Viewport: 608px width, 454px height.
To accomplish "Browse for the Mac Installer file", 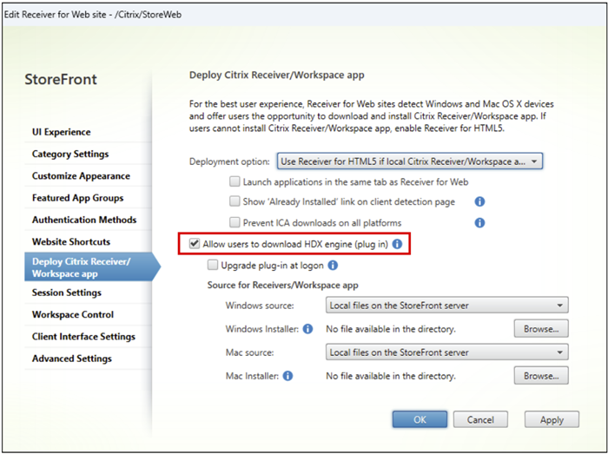I will click(x=541, y=376).
